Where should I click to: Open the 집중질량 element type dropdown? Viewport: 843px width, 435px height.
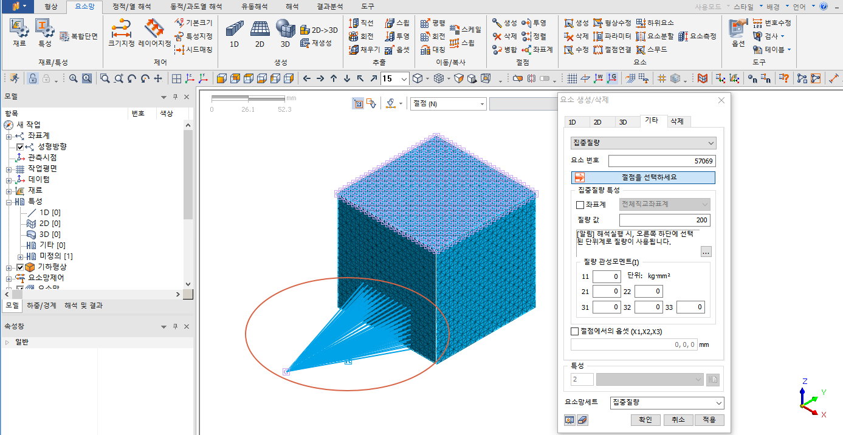[x=644, y=143]
